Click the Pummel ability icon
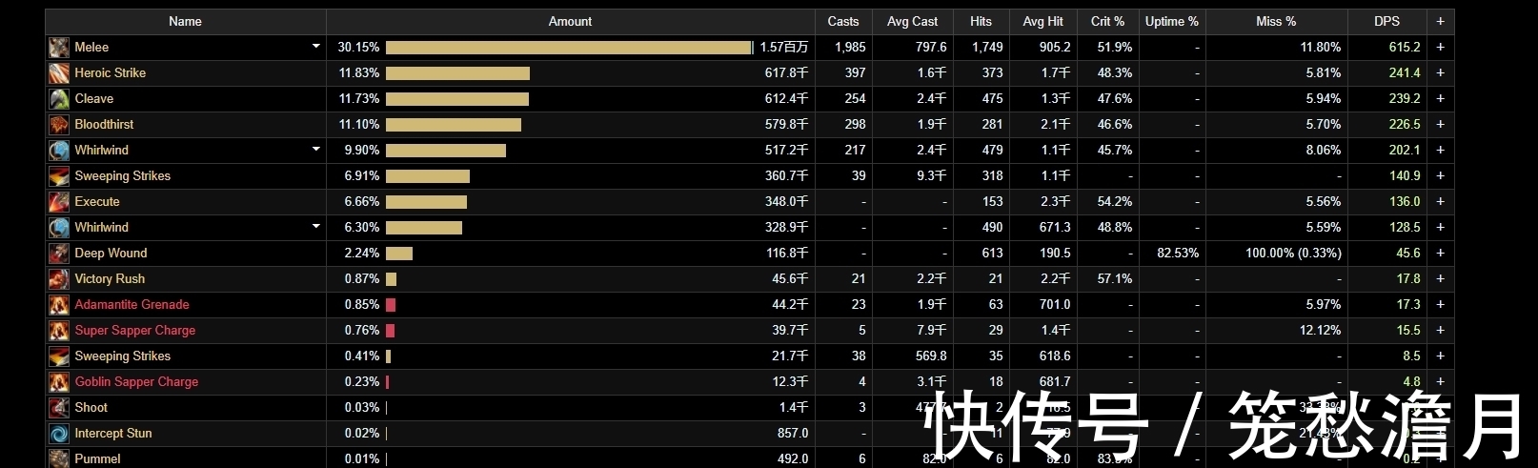The width and height of the screenshot is (1538, 468). point(59,458)
